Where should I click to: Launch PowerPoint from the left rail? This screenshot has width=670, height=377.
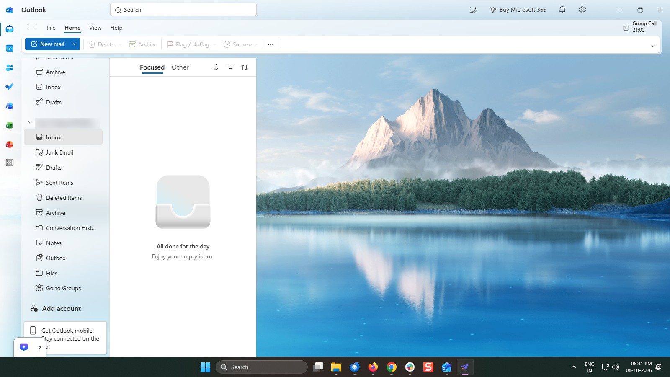pos(10,145)
